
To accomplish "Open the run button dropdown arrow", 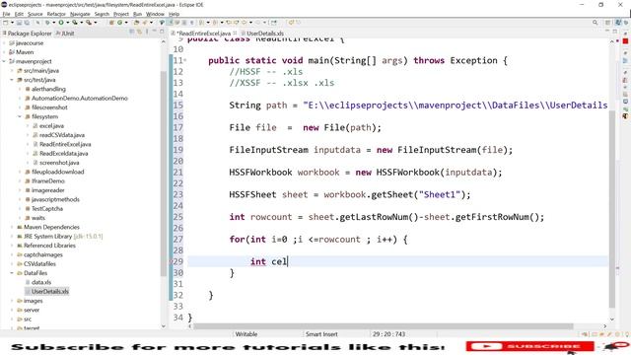I will coord(67,23).
